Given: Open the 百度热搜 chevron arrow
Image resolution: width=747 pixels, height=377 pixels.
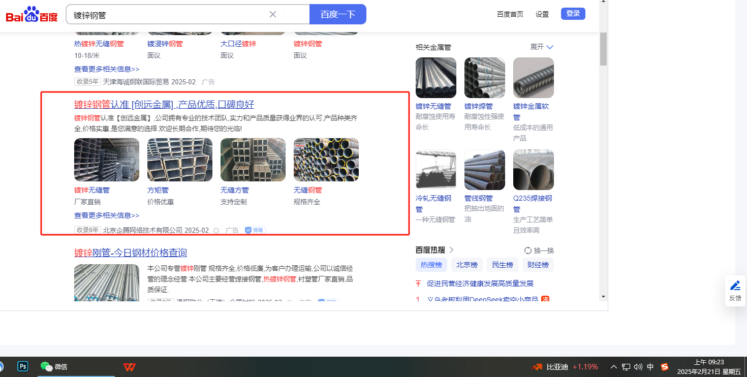Looking at the screenshot, I should tap(451, 250).
